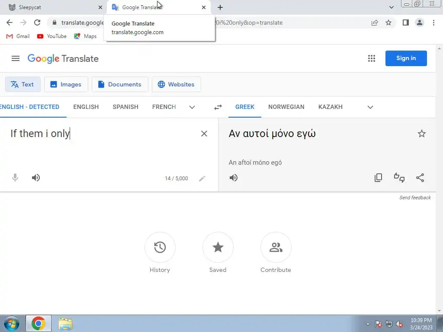Choose English as source language
This screenshot has width=443, height=332.
pos(86,107)
